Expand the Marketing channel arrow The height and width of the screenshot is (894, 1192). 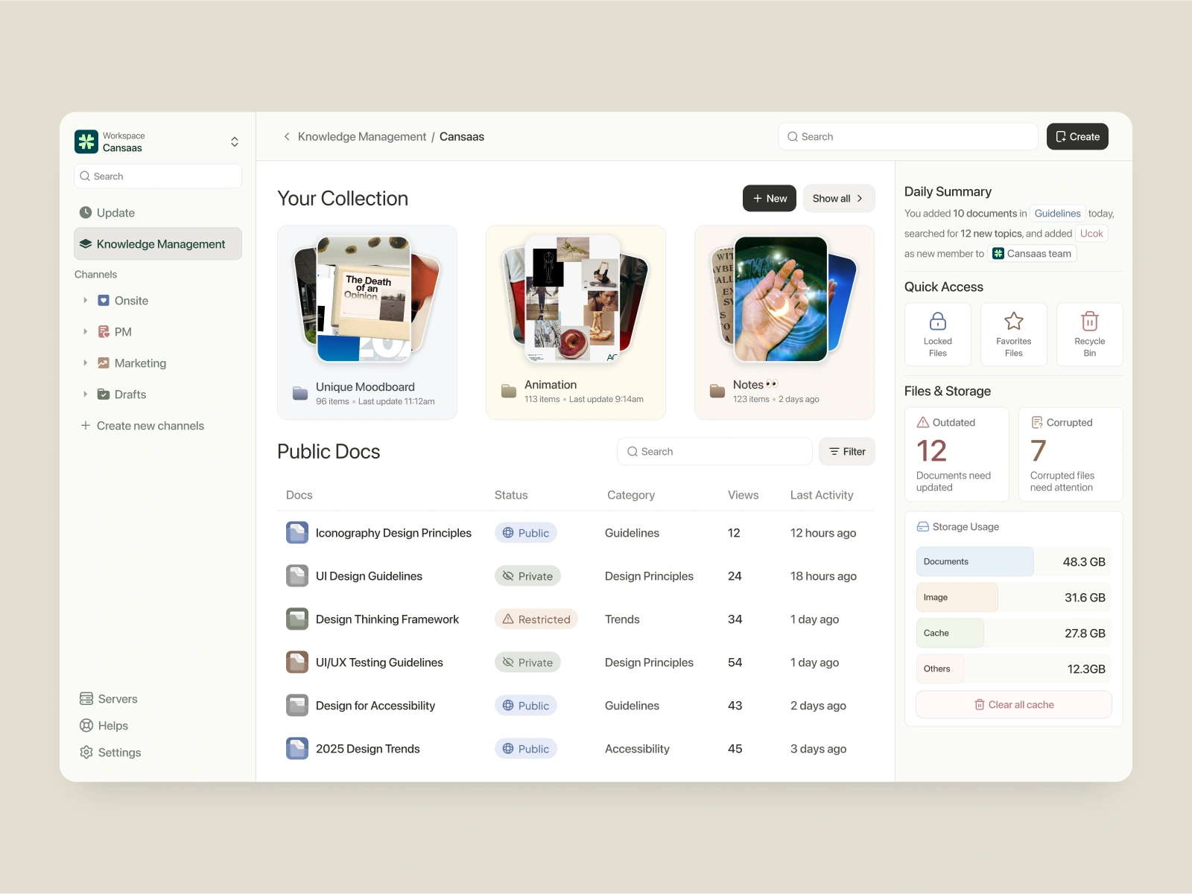[85, 363]
